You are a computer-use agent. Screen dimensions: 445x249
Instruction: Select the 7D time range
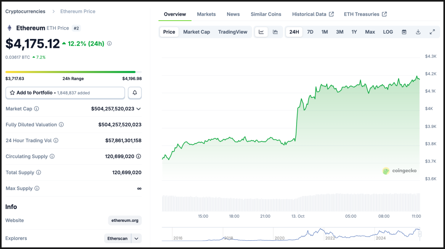pos(310,32)
